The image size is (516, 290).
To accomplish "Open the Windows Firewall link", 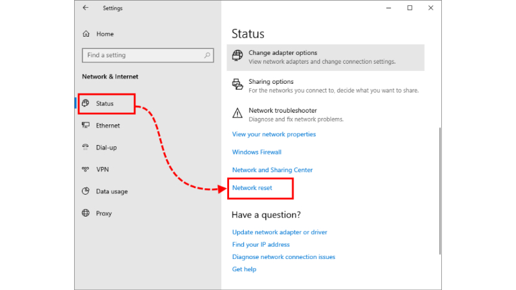I will (x=257, y=152).
